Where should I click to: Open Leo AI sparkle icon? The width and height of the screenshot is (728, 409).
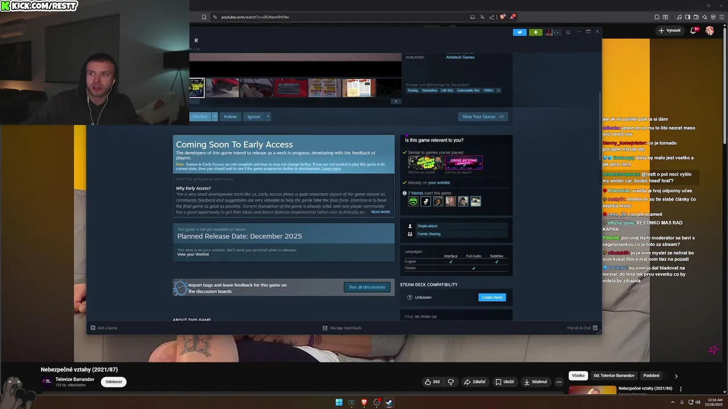(705, 17)
